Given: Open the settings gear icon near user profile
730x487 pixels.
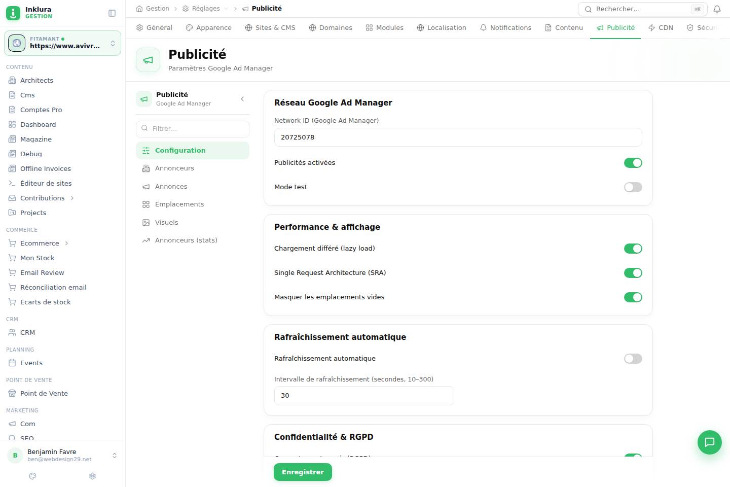Looking at the screenshot, I should click(x=92, y=476).
